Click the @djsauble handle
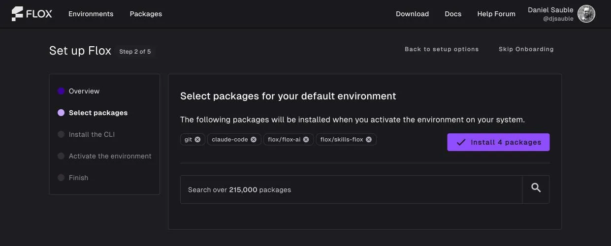The image size is (611, 246). pyautogui.click(x=558, y=19)
